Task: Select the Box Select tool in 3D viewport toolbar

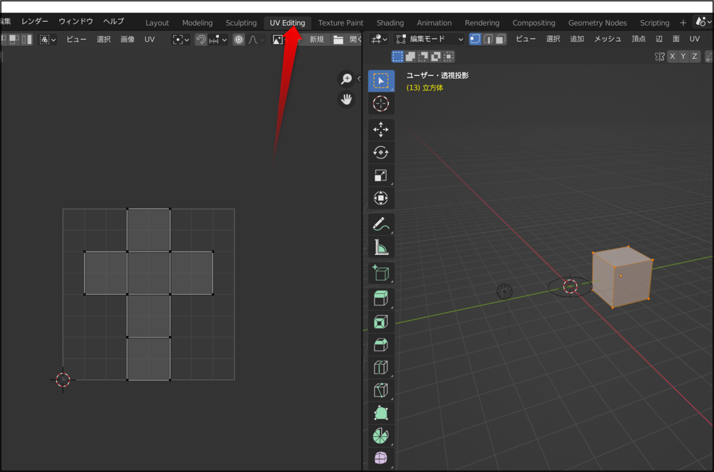Action: [381, 81]
